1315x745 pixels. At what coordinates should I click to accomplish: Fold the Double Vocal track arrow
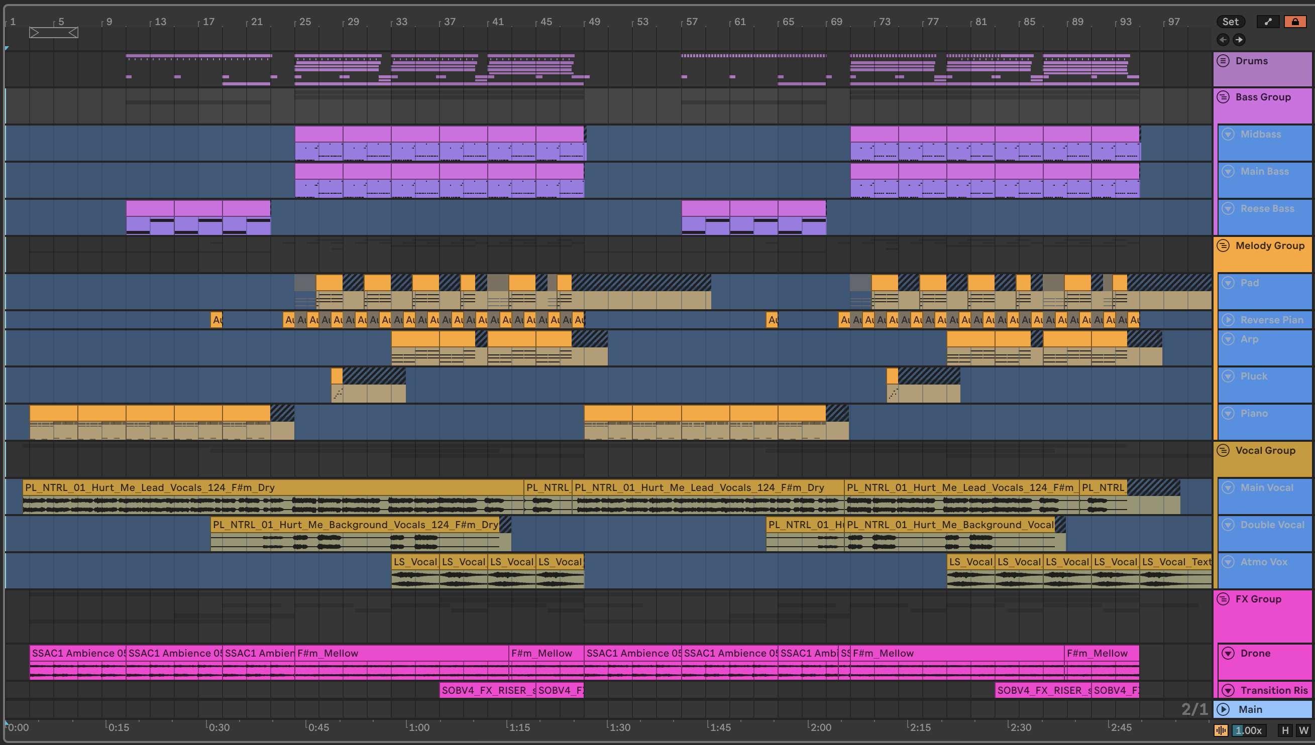point(1228,525)
